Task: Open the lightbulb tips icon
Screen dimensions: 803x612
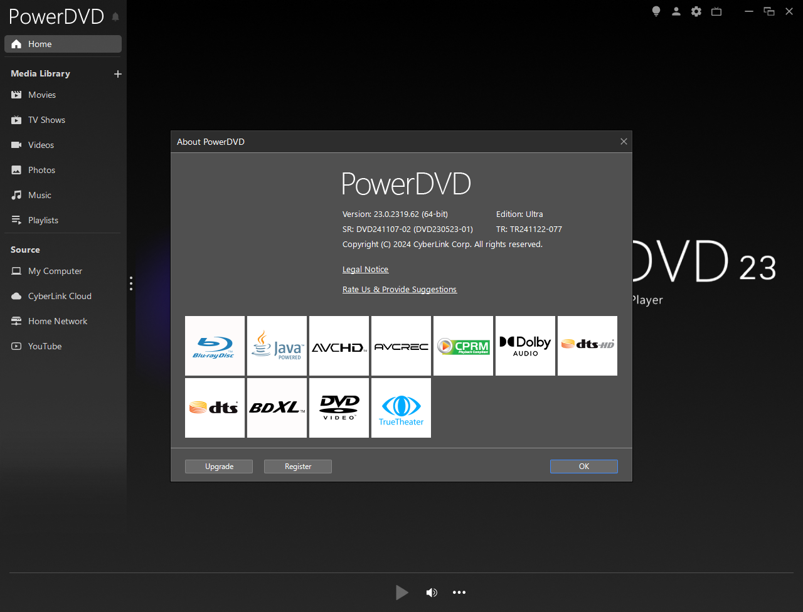Action: tap(656, 11)
